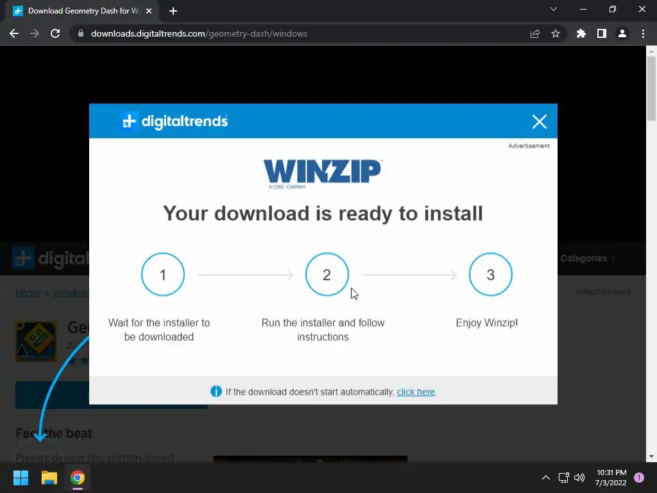
Task: Click the WinZip logo advertisement
Action: 322,173
